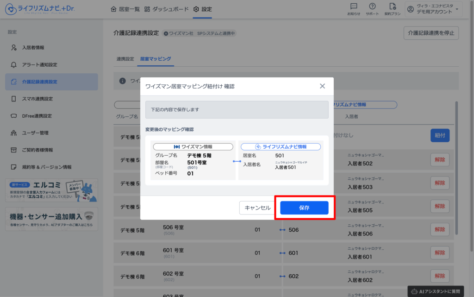Open アラート通知設定 in the sidebar
The width and height of the screenshot is (474, 297).
pyautogui.click(x=39, y=64)
